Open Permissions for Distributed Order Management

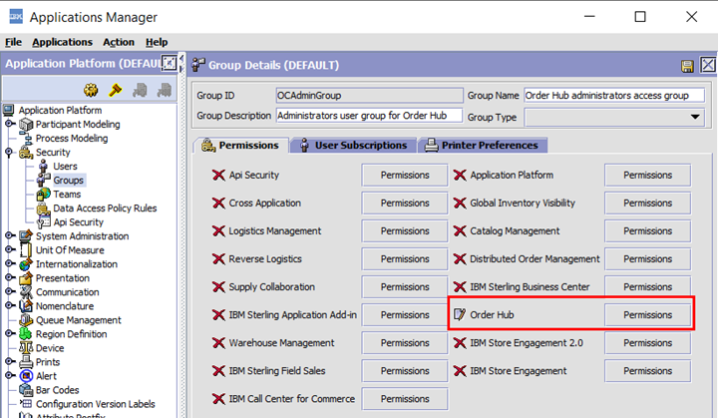pyautogui.click(x=647, y=259)
